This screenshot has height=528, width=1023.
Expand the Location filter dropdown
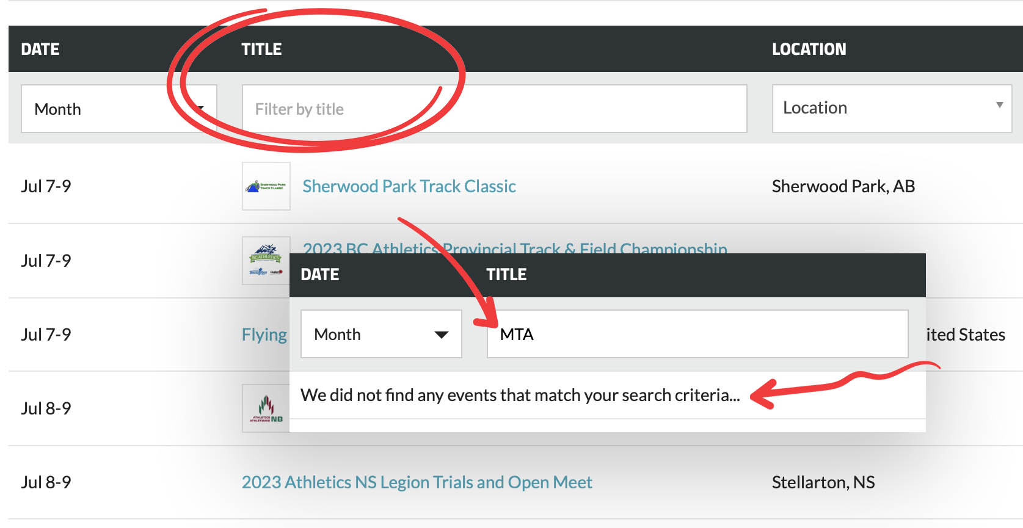891,108
